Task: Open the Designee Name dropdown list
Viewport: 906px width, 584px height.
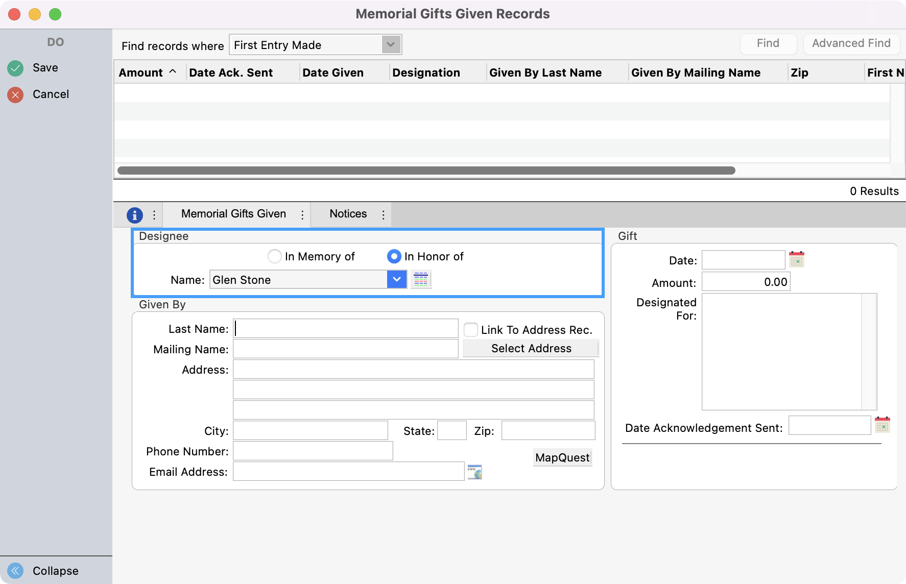Action: (397, 280)
